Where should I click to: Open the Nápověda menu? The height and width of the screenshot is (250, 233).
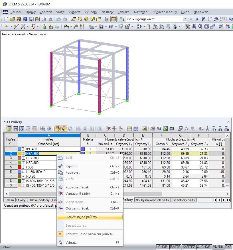201,12
